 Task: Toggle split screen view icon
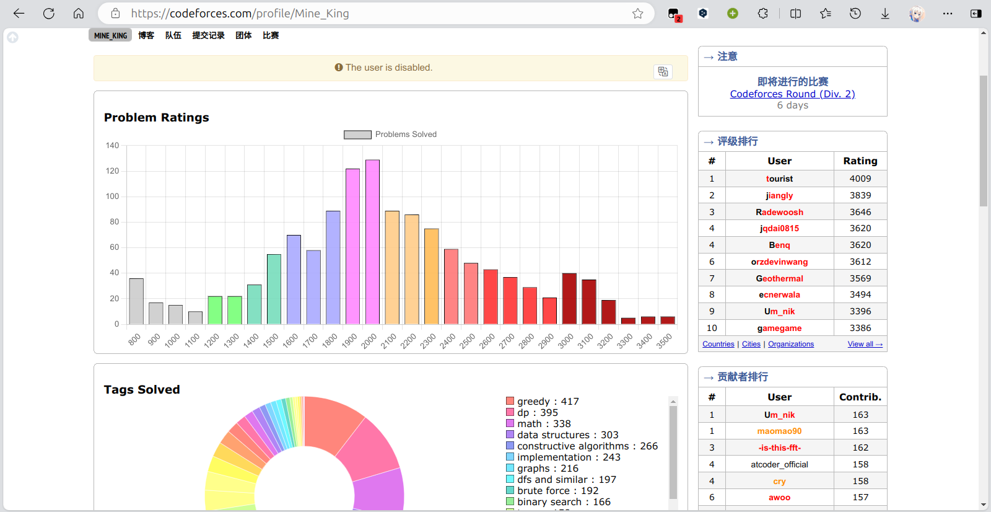click(795, 13)
